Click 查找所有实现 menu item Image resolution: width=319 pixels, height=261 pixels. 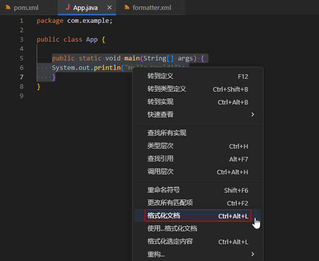point(167,133)
